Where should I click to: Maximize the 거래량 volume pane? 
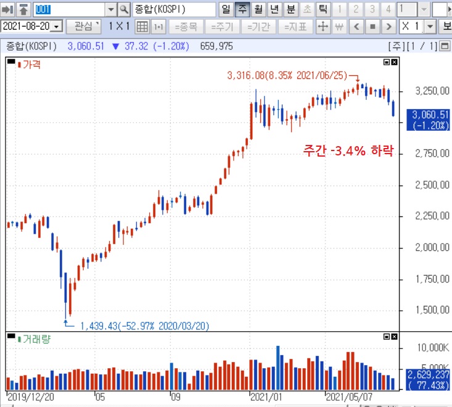pos(387,336)
